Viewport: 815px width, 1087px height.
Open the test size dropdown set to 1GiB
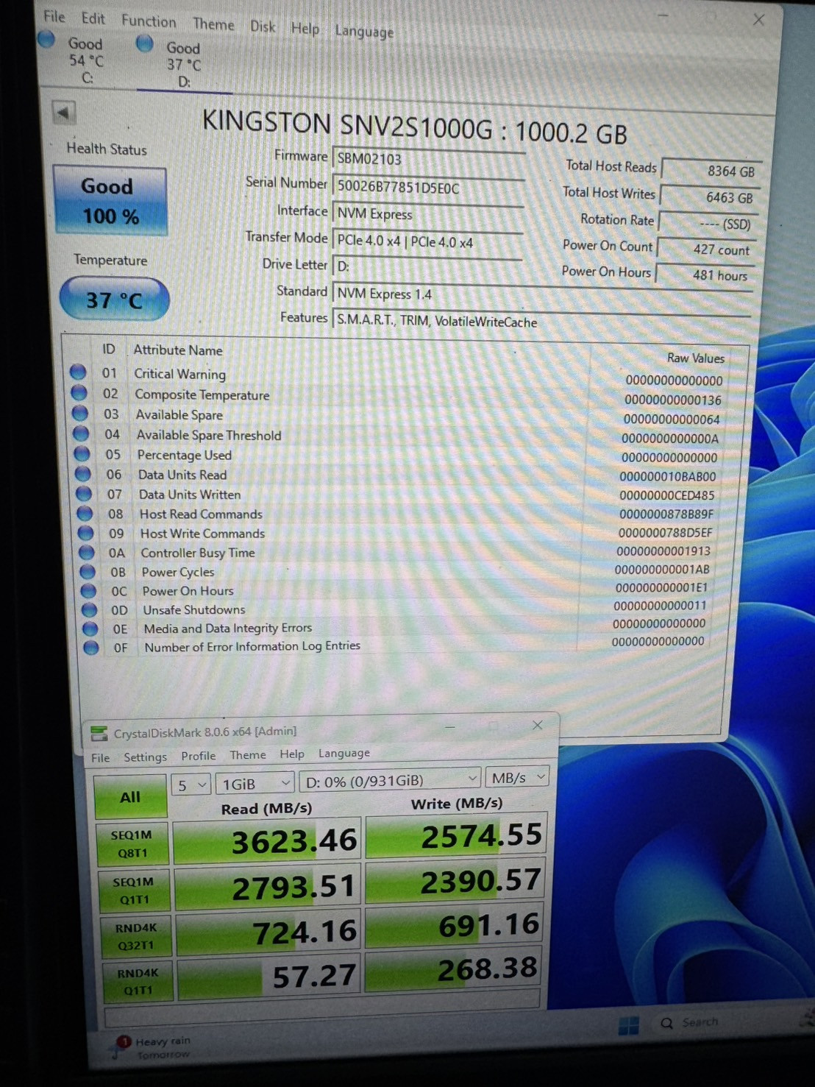click(255, 784)
